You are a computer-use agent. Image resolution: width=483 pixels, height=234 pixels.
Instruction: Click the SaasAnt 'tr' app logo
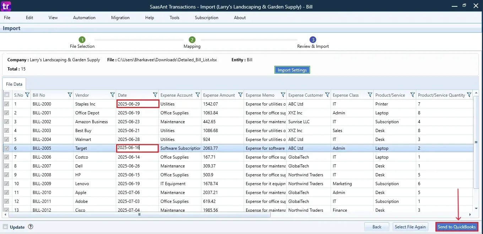click(6, 6)
